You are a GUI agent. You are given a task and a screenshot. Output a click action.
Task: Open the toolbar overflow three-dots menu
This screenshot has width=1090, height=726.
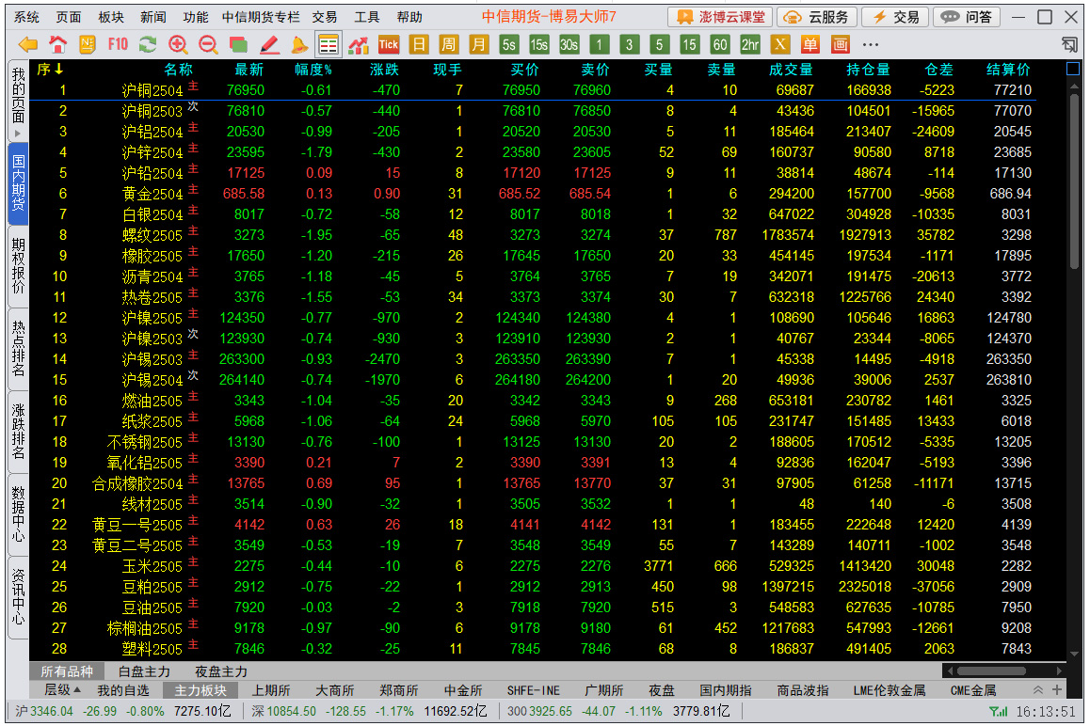pos(871,45)
